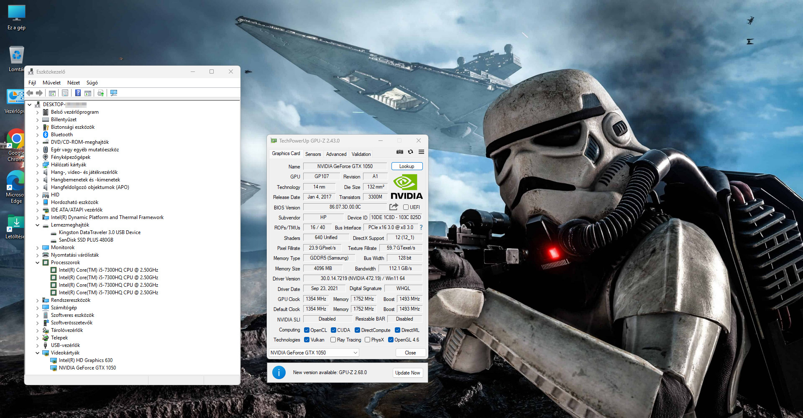Open the Validation tab in GPU-Z
The width and height of the screenshot is (803, 418).
pyautogui.click(x=361, y=154)
